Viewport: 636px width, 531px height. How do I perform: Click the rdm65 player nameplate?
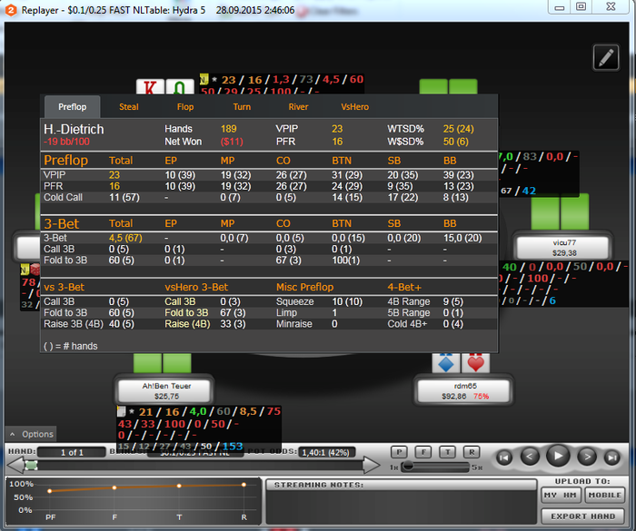pyautogui.click(x=465, y=390)
